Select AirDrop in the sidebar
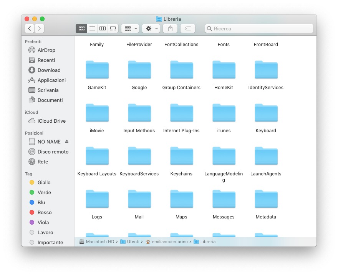Viewport: 338px width, 275px height. (45, 50)
